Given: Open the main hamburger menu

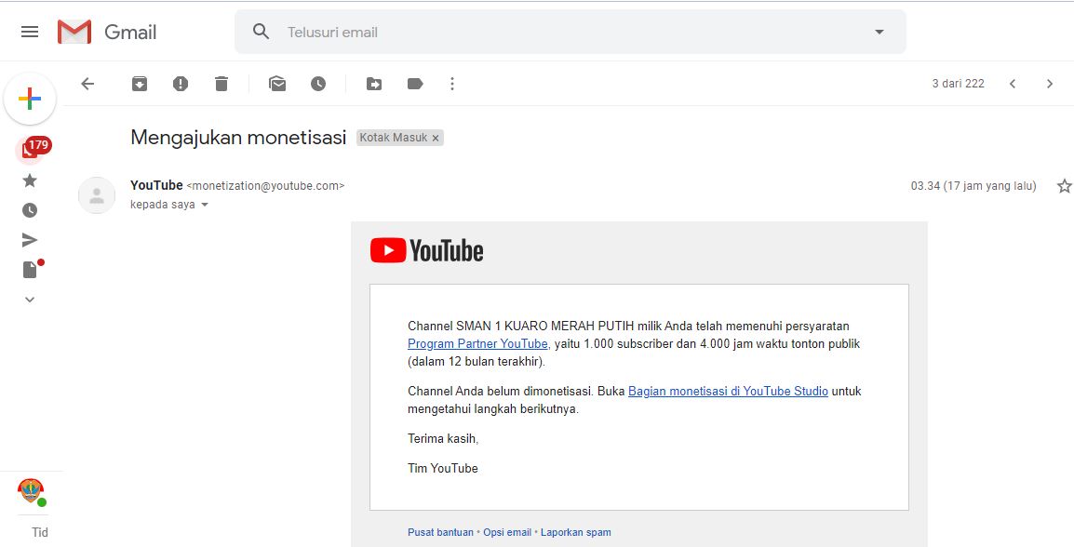Looking at the screenshot, I should pos(30,32).
